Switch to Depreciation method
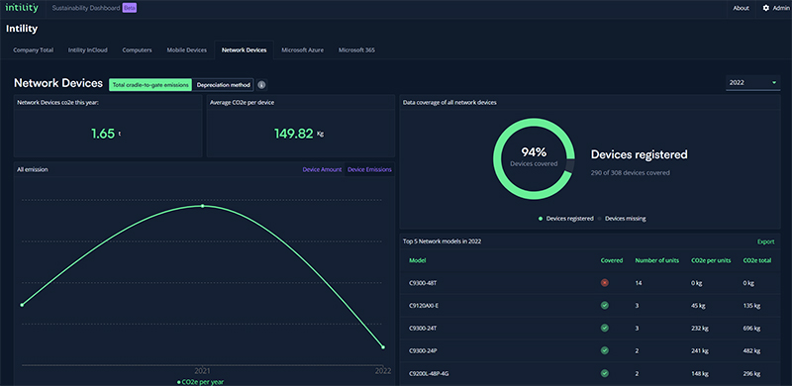 click(x=224, y=85)
